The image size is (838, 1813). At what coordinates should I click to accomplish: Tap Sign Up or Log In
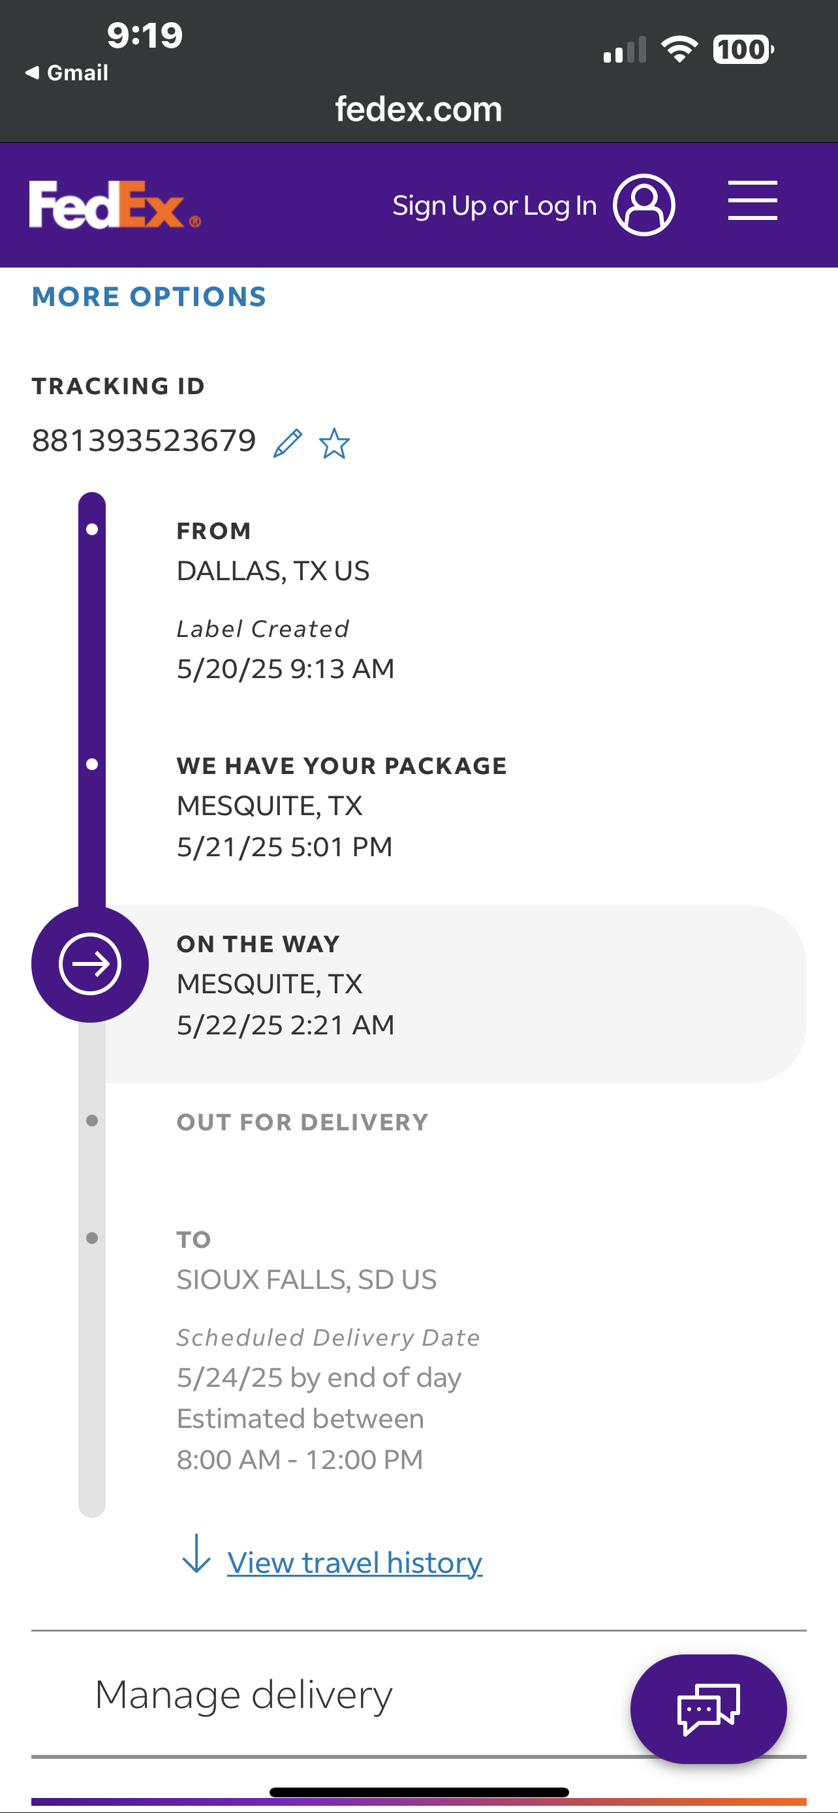(x=494, y=206)
